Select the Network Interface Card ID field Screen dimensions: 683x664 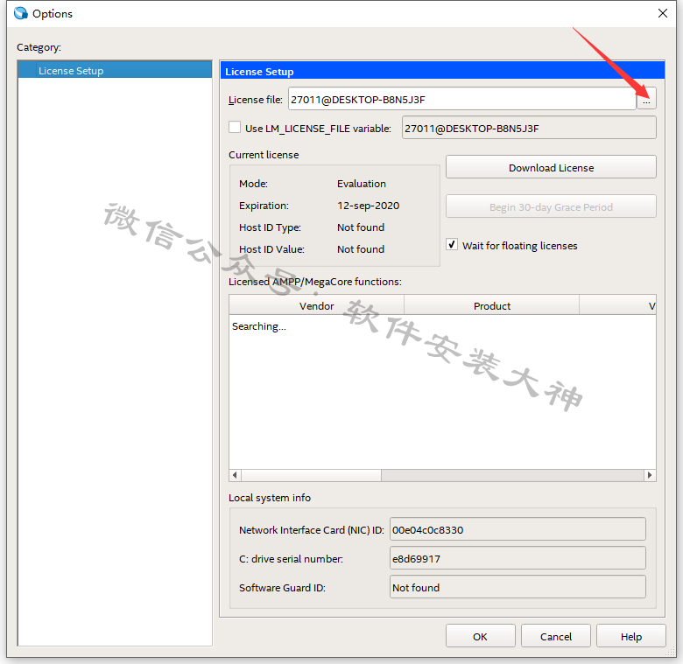(x=517, y=529)
